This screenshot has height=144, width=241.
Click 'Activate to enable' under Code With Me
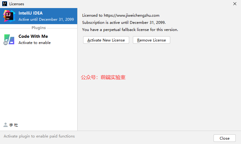(x=35, y=43)
